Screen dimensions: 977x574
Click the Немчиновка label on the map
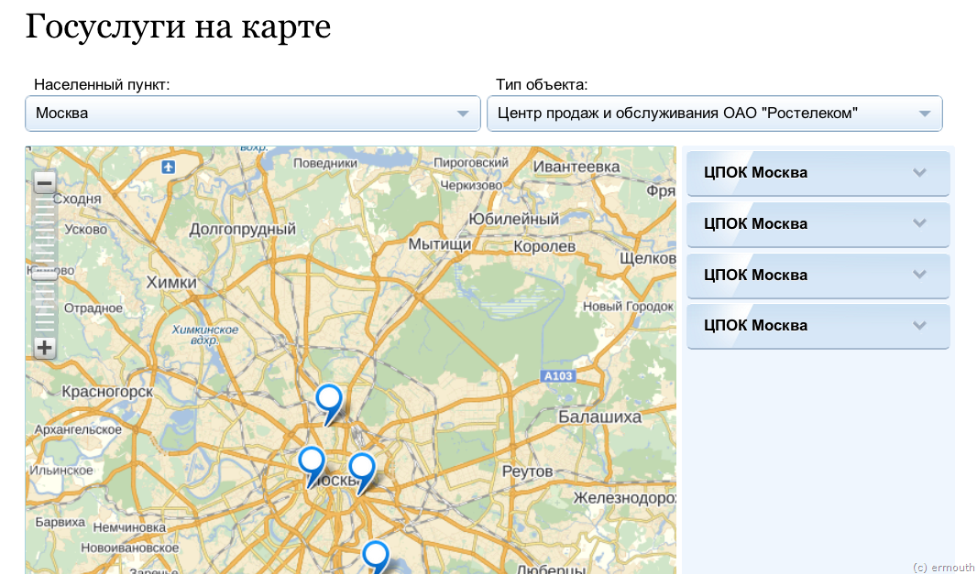point(129,528)
